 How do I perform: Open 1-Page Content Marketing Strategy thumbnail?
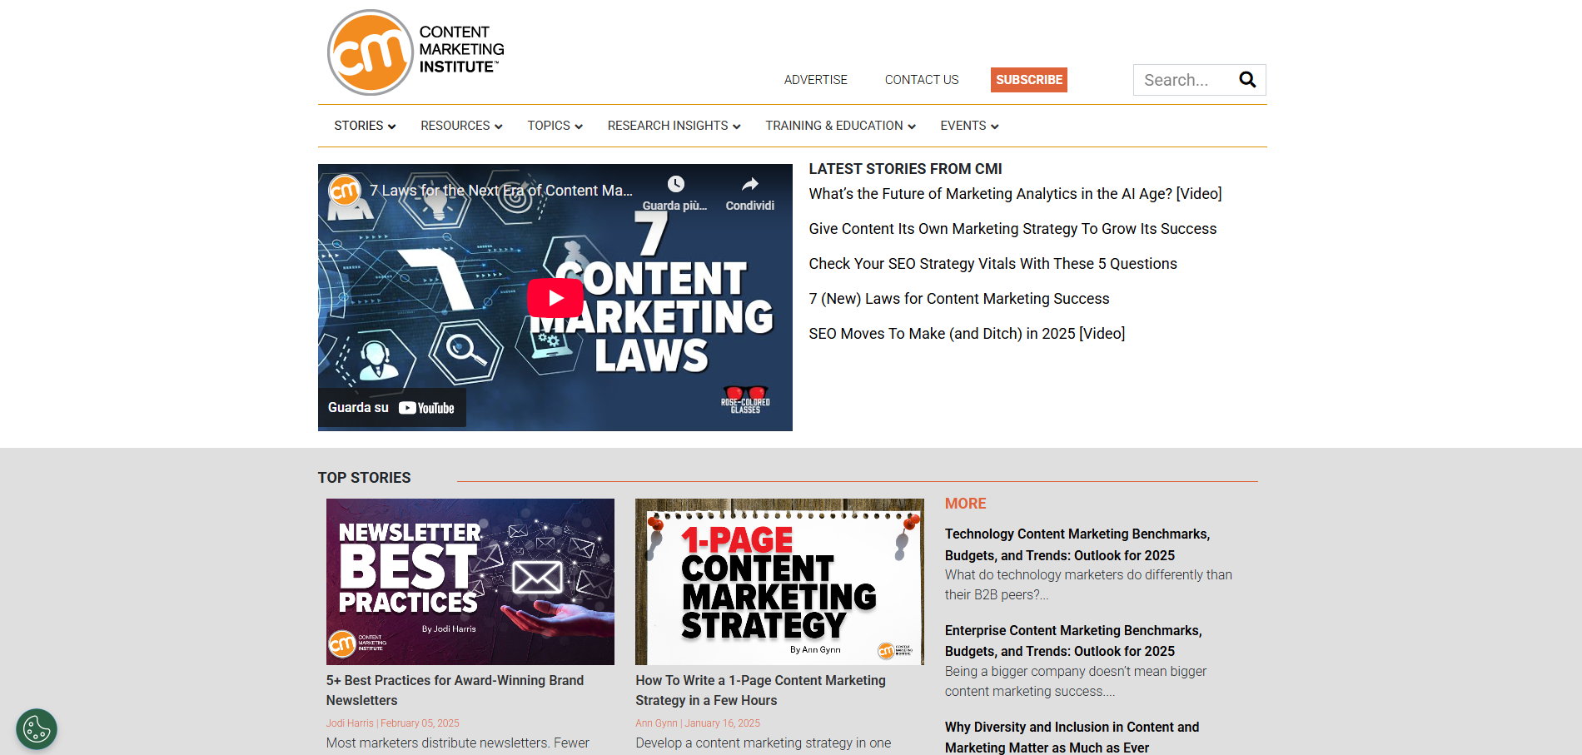(x=779, y=582)
